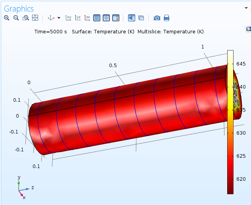Activate the Zoom Box tool
Image resolution: width=251 pixels, height=205 pixels.
pos(26,18)
